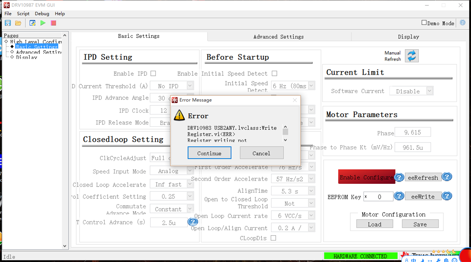Click the error text scrollbar down arrow
The image size is (471, 262).
(285, 140)
